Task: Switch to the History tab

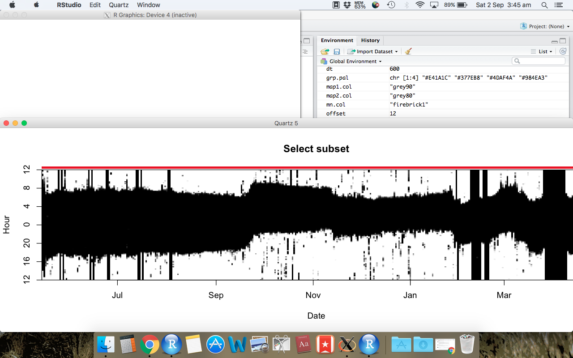Action: click(x=370, y=40)
